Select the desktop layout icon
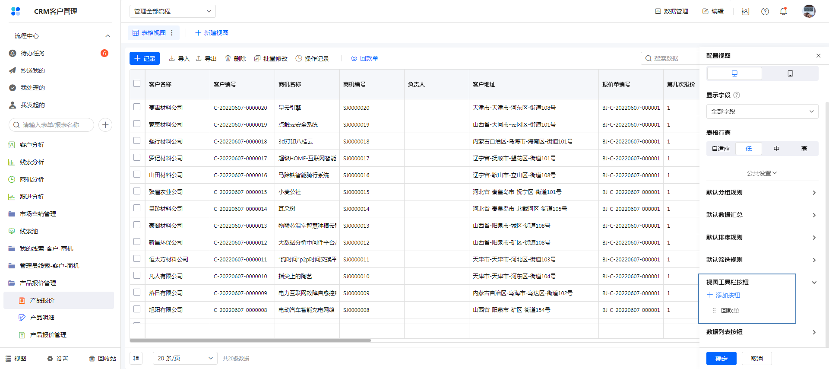Image resolution: width=829 pixels, height=369 pixels. (734, 73)
